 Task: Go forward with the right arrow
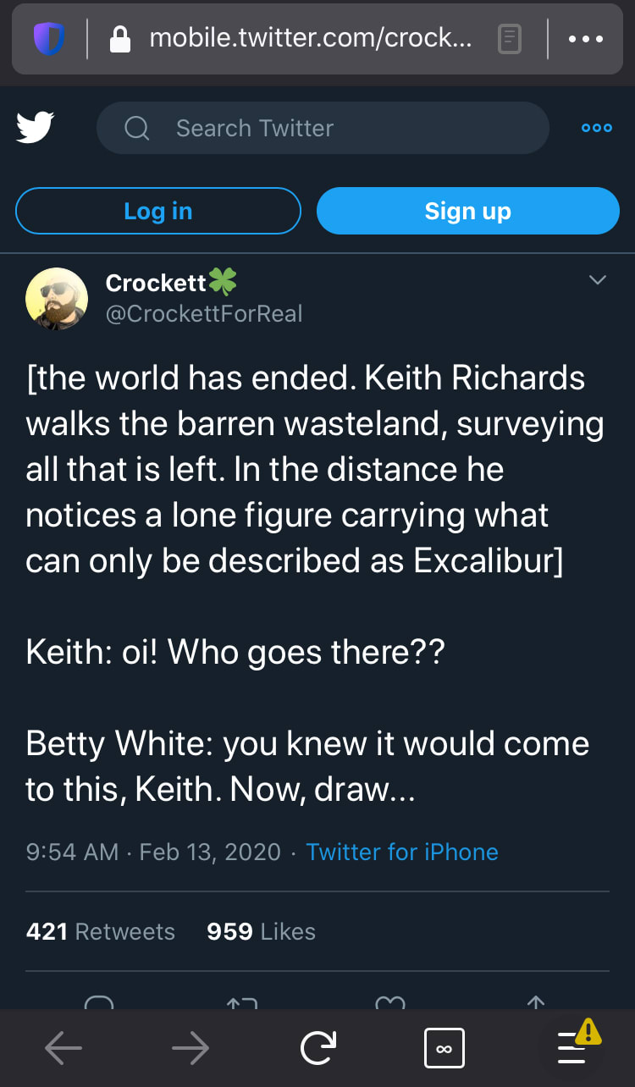point(190,1050)
